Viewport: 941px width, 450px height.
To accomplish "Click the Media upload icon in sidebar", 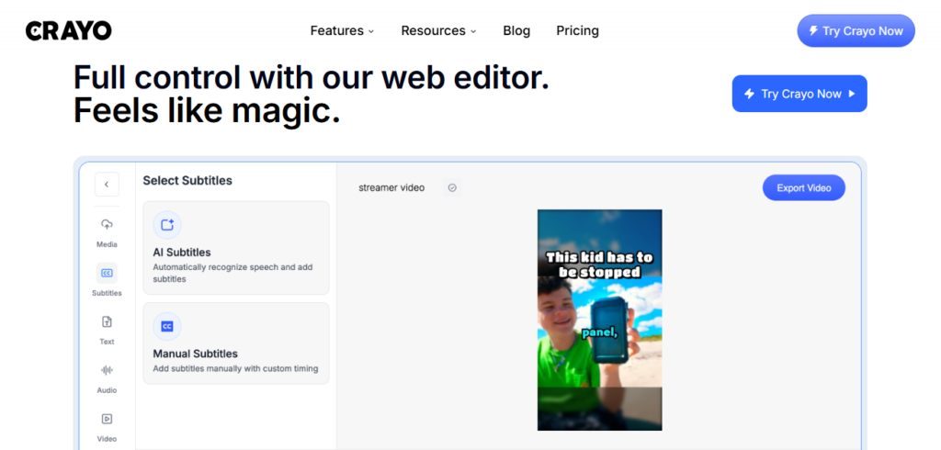I will pyautogui.click(x=107, y=225).
